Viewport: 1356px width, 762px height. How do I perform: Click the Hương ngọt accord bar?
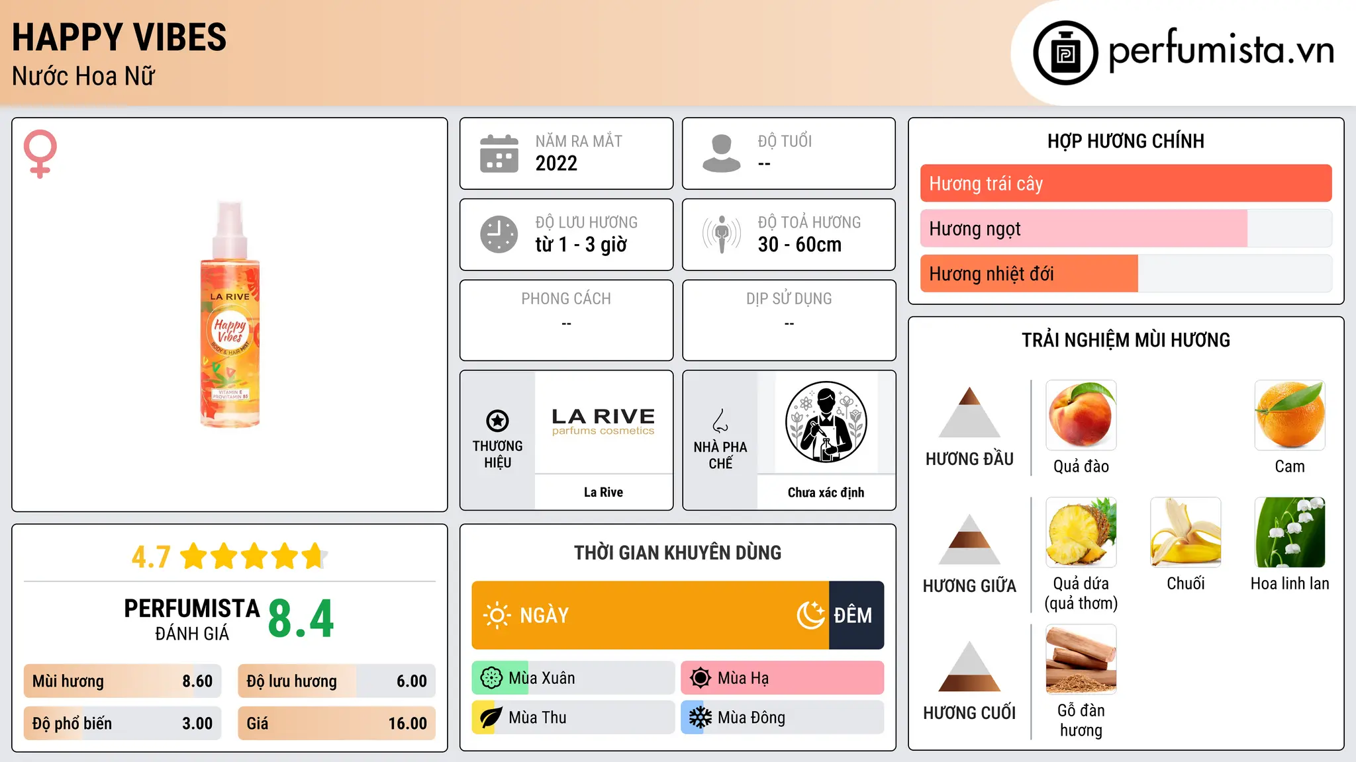pos(1126,228)
